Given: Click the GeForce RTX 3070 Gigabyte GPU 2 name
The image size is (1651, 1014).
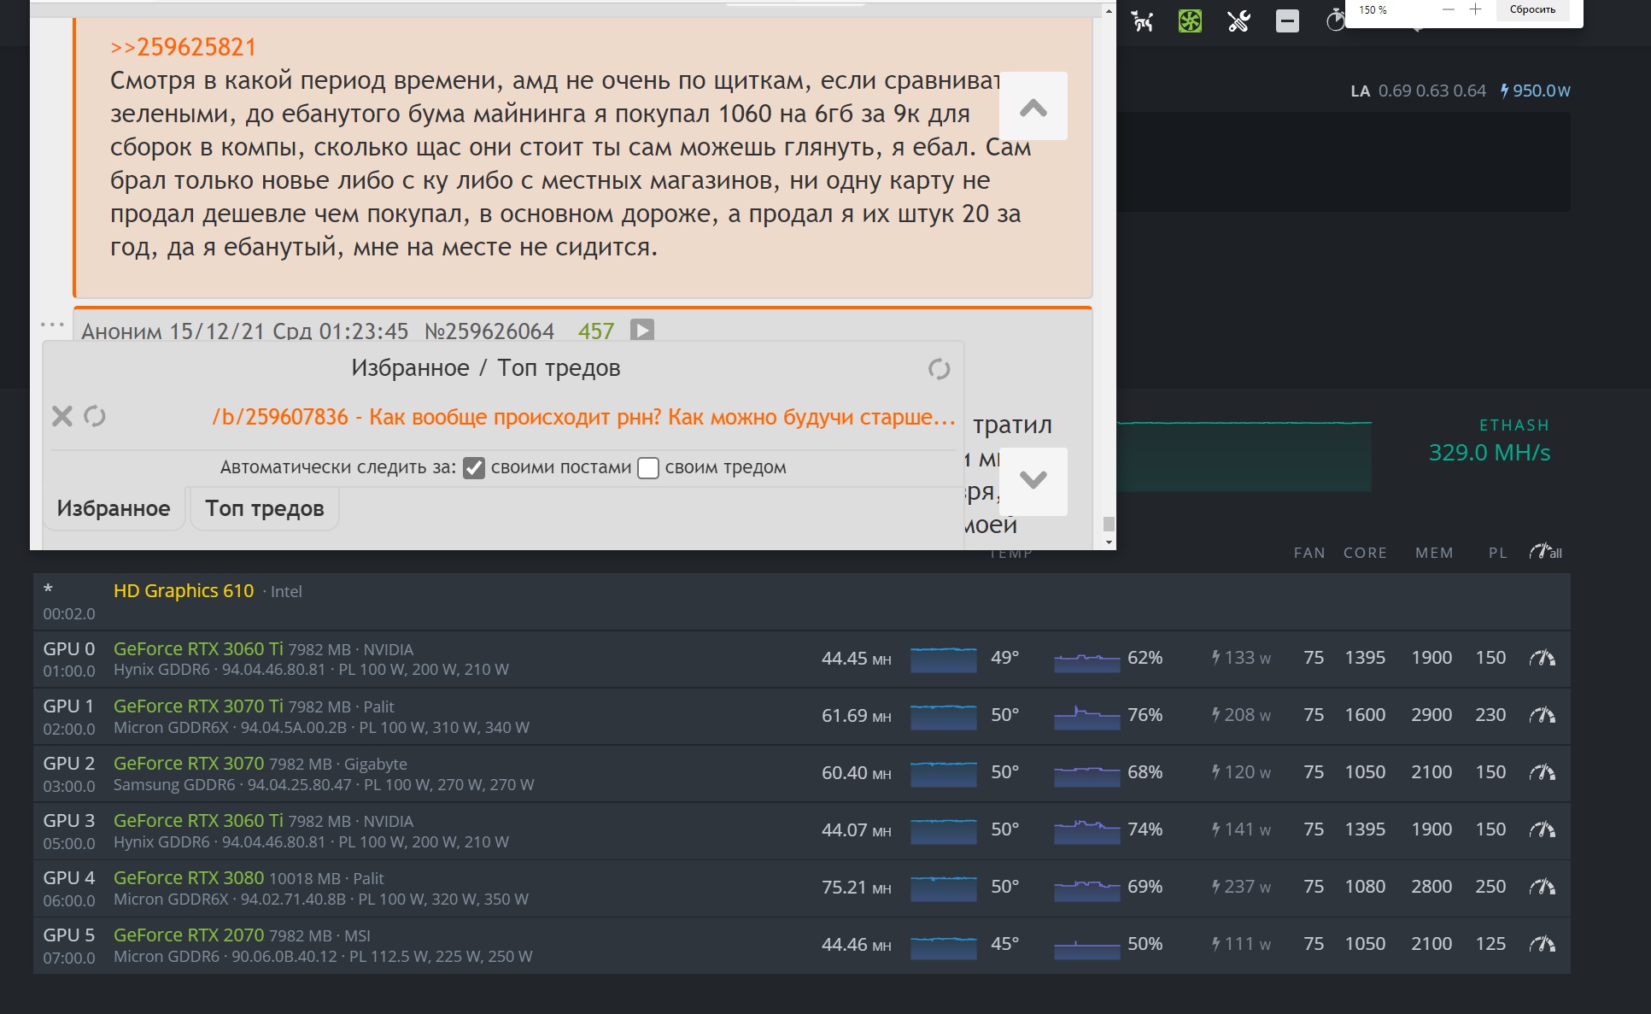Looking at the screenshot, I should click(x=189, y=763).
